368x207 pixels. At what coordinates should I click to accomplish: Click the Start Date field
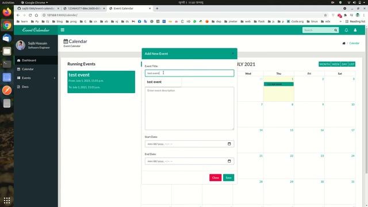coord(189,144)
